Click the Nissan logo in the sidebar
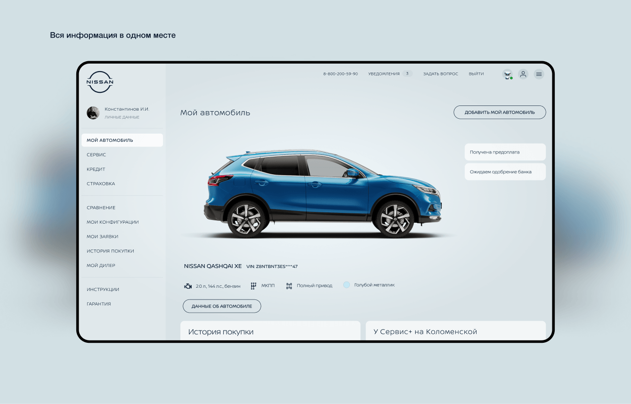 (100, 82)
